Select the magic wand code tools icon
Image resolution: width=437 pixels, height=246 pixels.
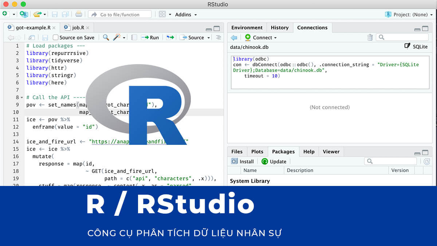116,36
